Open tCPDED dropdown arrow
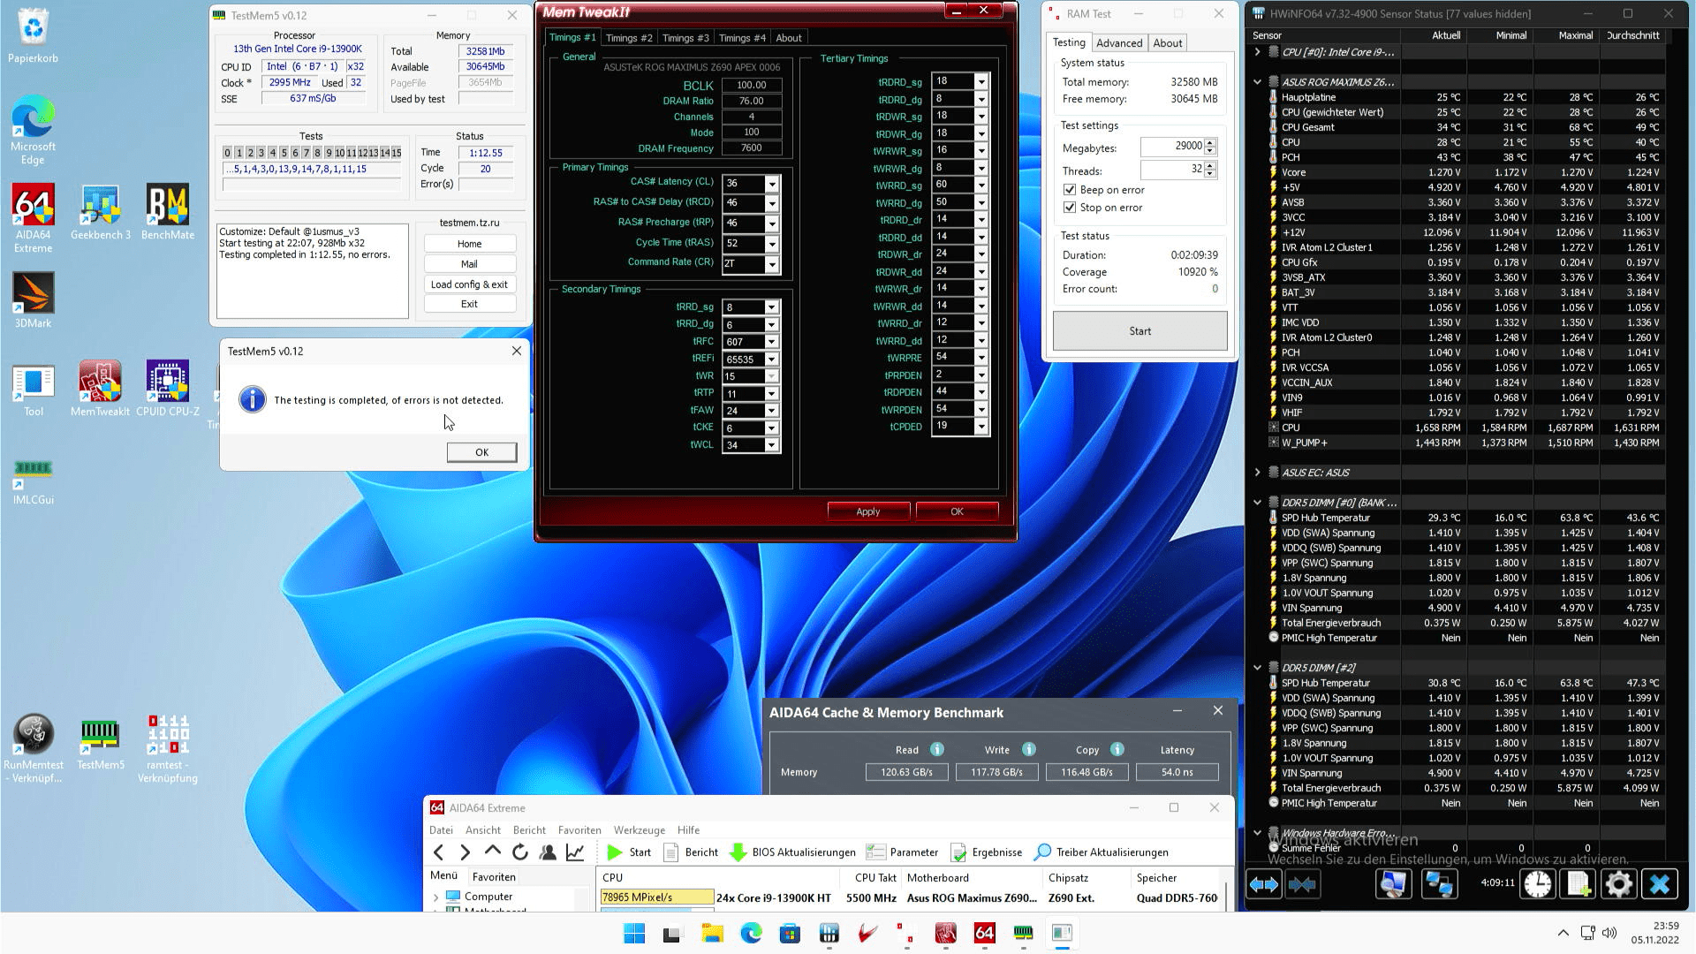This screenshot has width=1696, height=954. pyautogui.click(x=980, y=427)
